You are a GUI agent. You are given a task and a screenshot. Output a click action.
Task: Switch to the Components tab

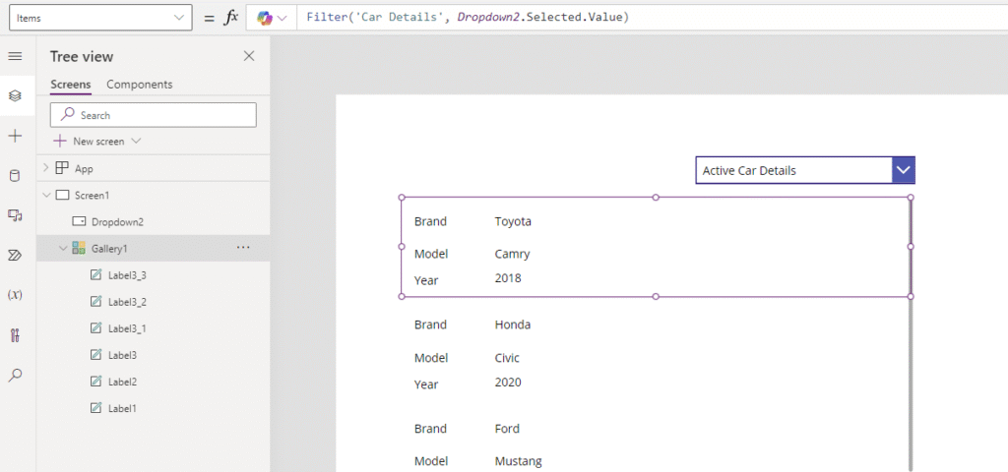(x=140, y=85)
